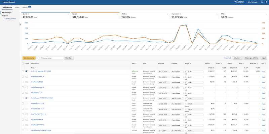Click the info icon beside ACOS card title
This screenshot has height=134, width=269.
(127, 14)
